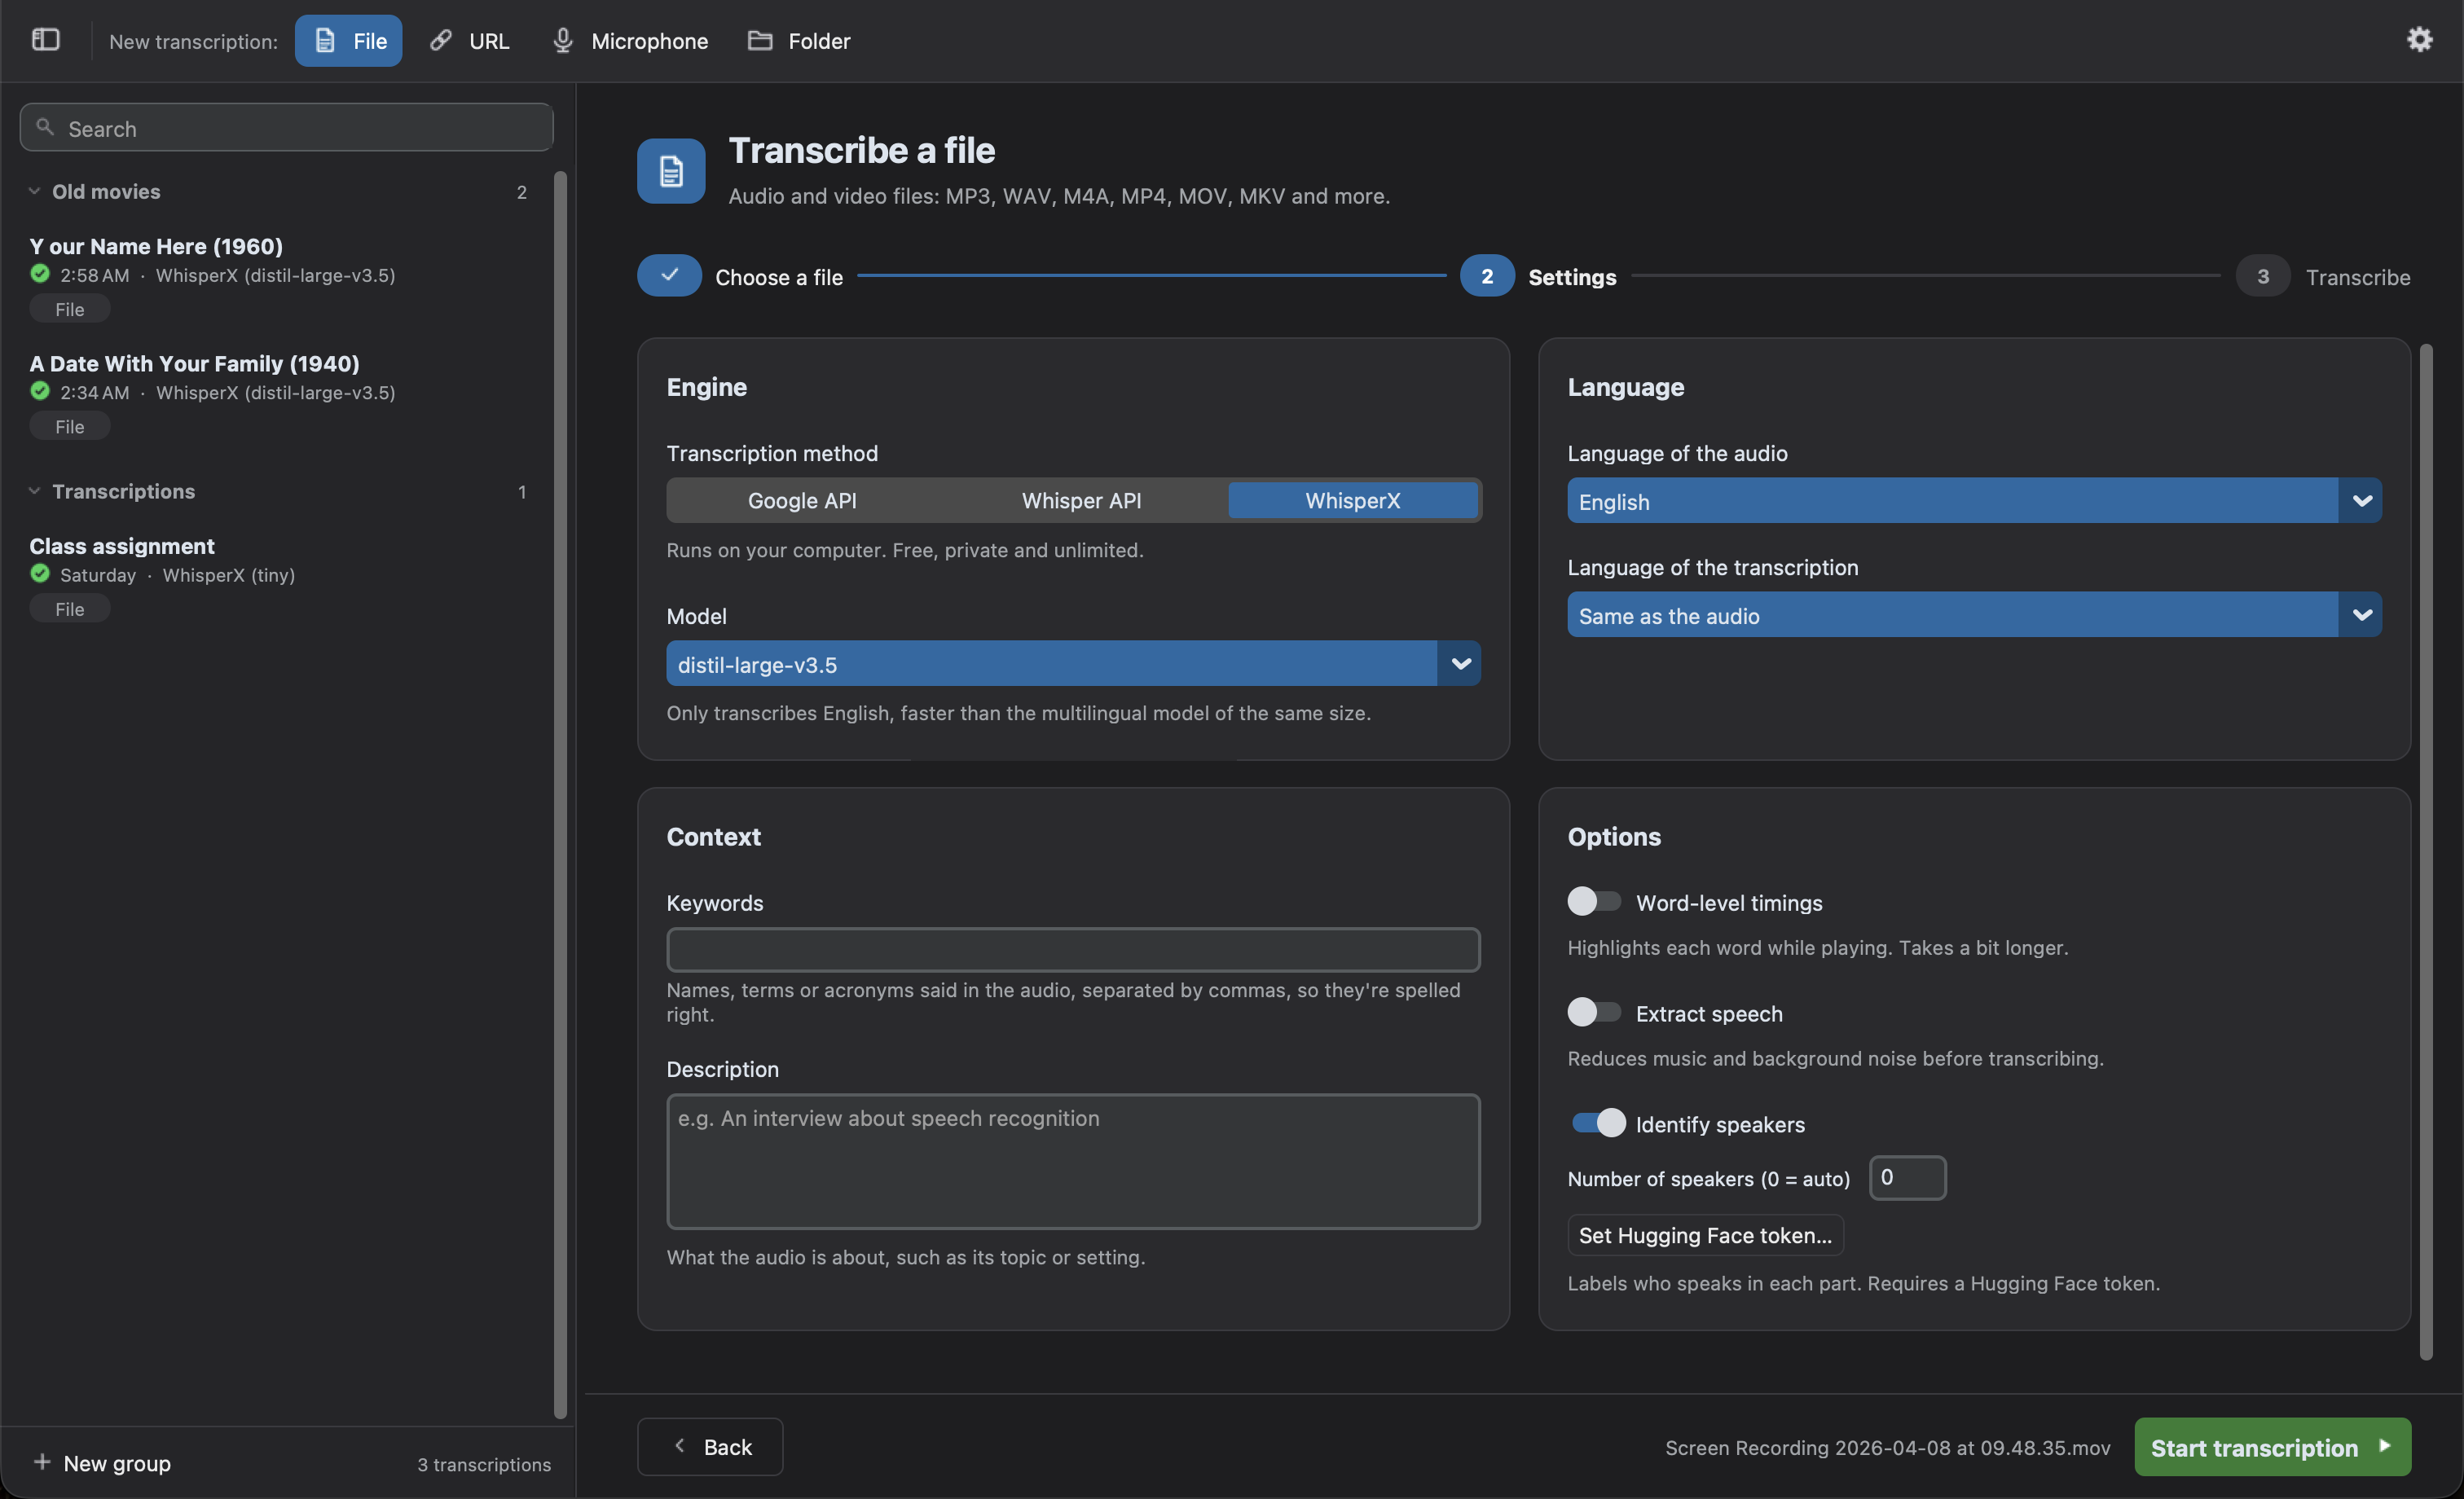Screen dimensions: 2464x1499
Task: Open the Model dropdown distil-large-v3.5
Action: coord(1073,664)
